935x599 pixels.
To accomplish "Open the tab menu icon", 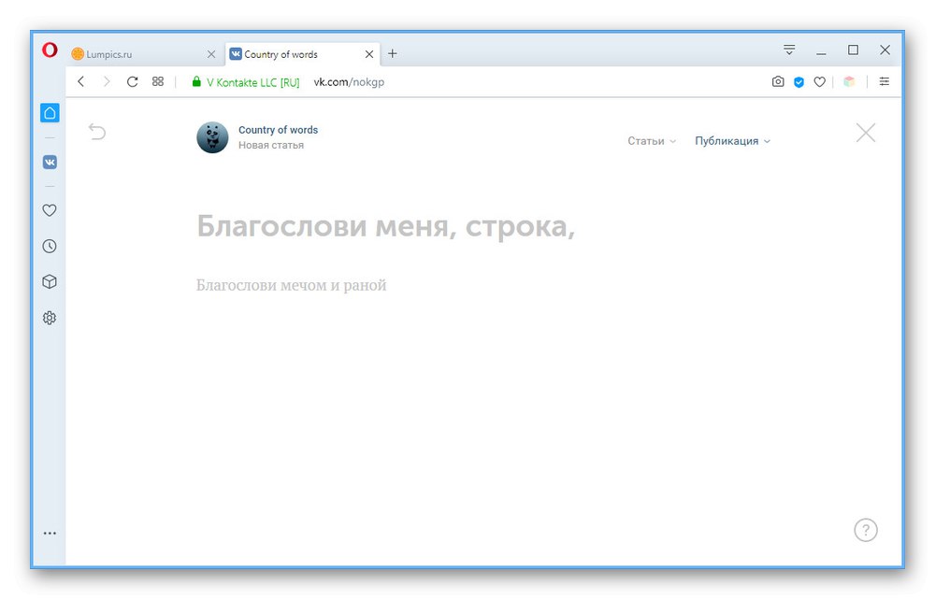I will [789, 50].
